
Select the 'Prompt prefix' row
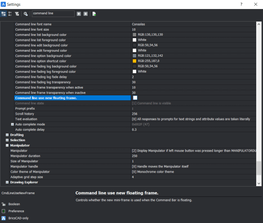click(x=135, y=108)
